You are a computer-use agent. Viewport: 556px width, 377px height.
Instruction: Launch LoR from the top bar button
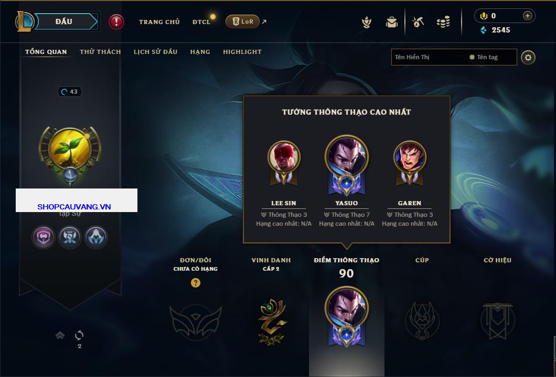pos(242,21)
